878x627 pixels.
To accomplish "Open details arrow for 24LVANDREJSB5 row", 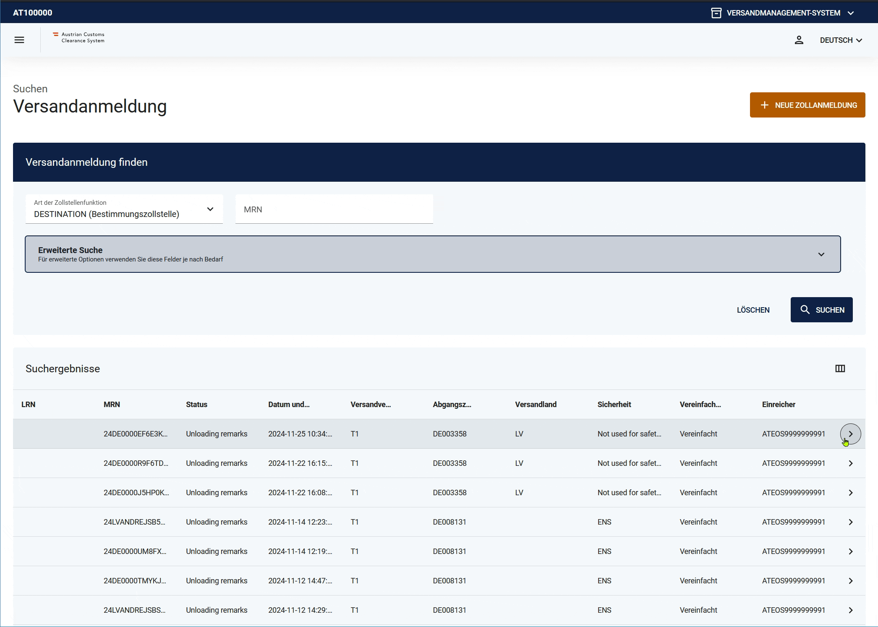I will [850, 522].
